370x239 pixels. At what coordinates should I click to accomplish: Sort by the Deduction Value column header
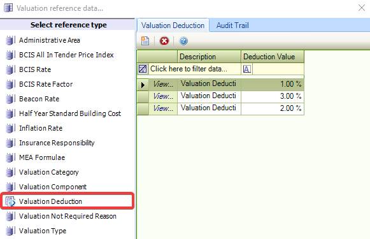[x=273, y=57]
